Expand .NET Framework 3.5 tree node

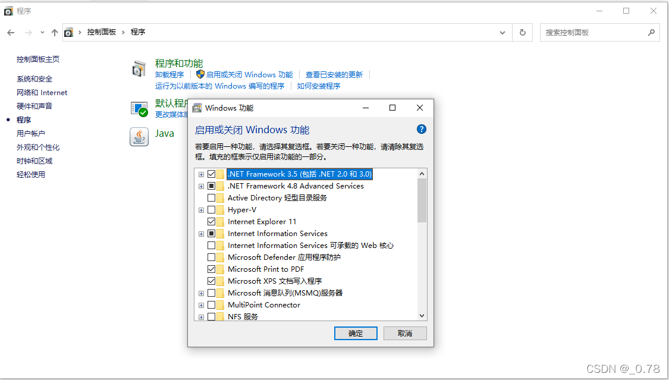pyautogui.click(x=201, y=174)
